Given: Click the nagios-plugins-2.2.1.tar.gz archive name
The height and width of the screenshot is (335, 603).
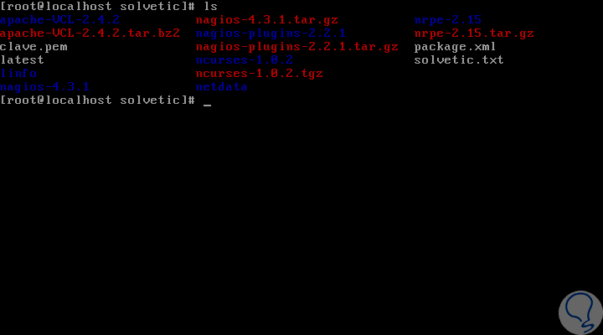Looking at the screenshot, I should [x=296, y=47].
